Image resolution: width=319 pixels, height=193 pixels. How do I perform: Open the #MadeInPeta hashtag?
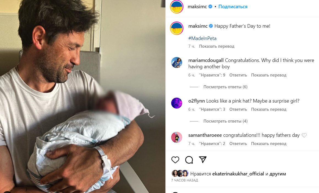click(202, 38)
